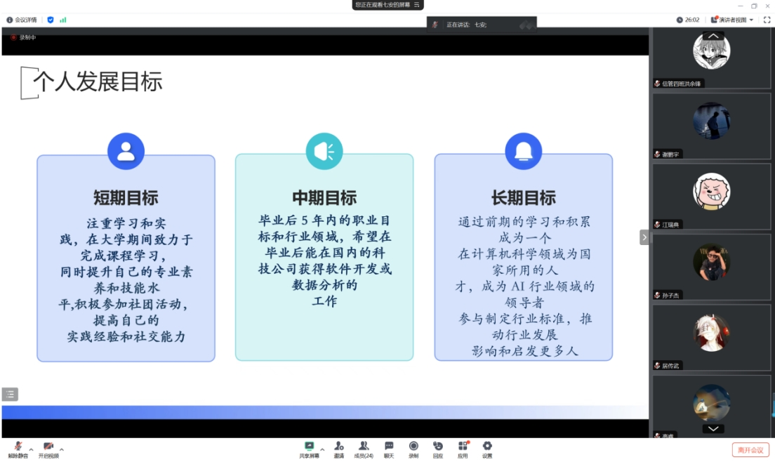
Task: Open the sharing banner menu 您正在观看七安的屏幕
Action: (x=387, y=5)
